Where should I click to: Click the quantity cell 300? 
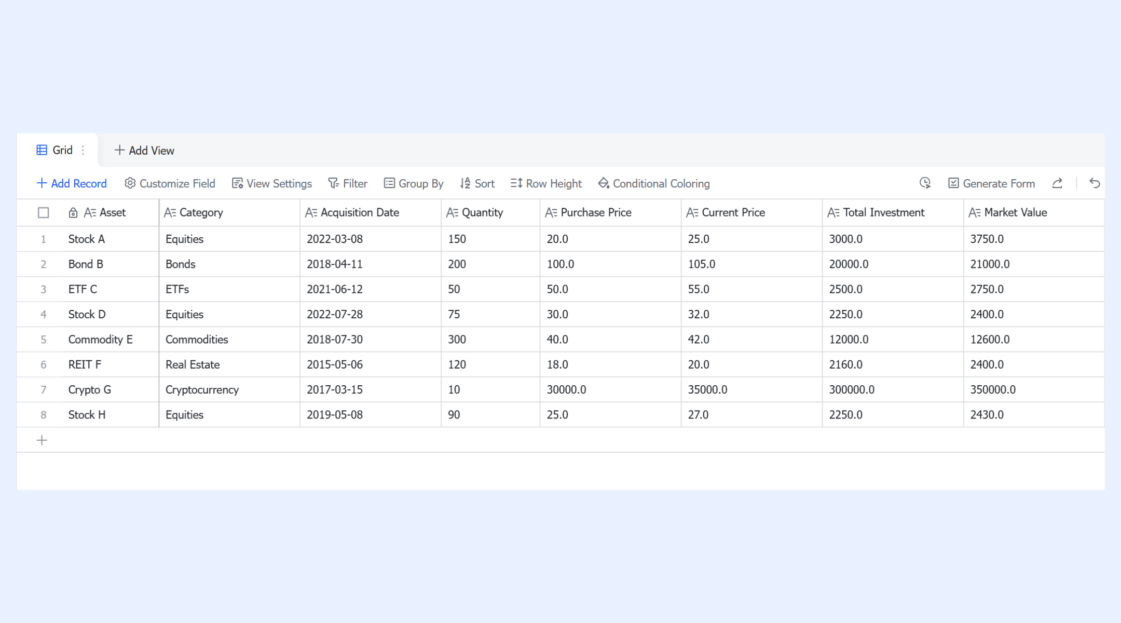click(x=490, y=340)
